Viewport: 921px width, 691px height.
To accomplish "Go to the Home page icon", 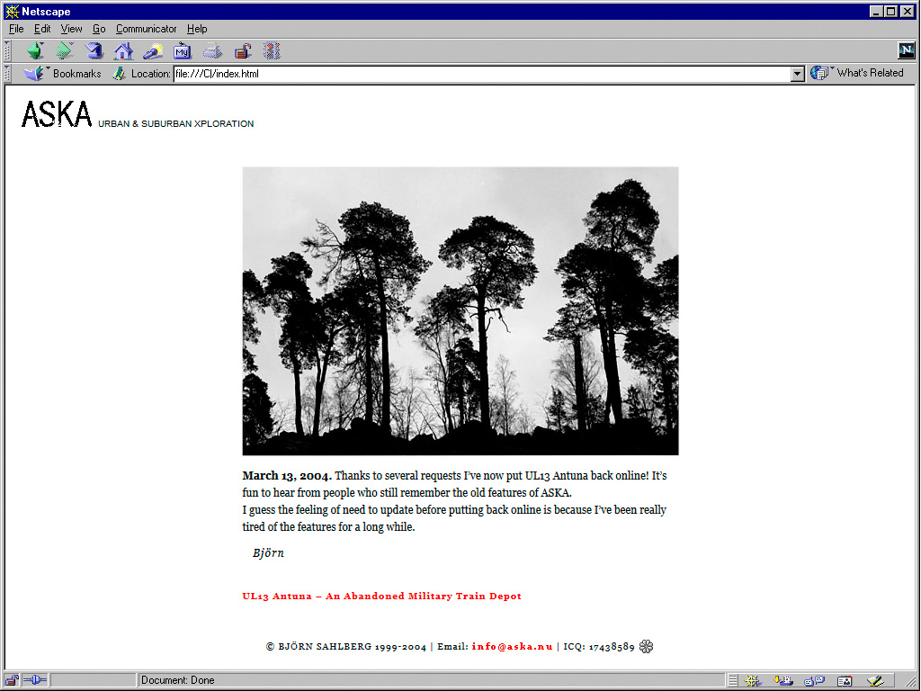I will click(x=123, y=51).
